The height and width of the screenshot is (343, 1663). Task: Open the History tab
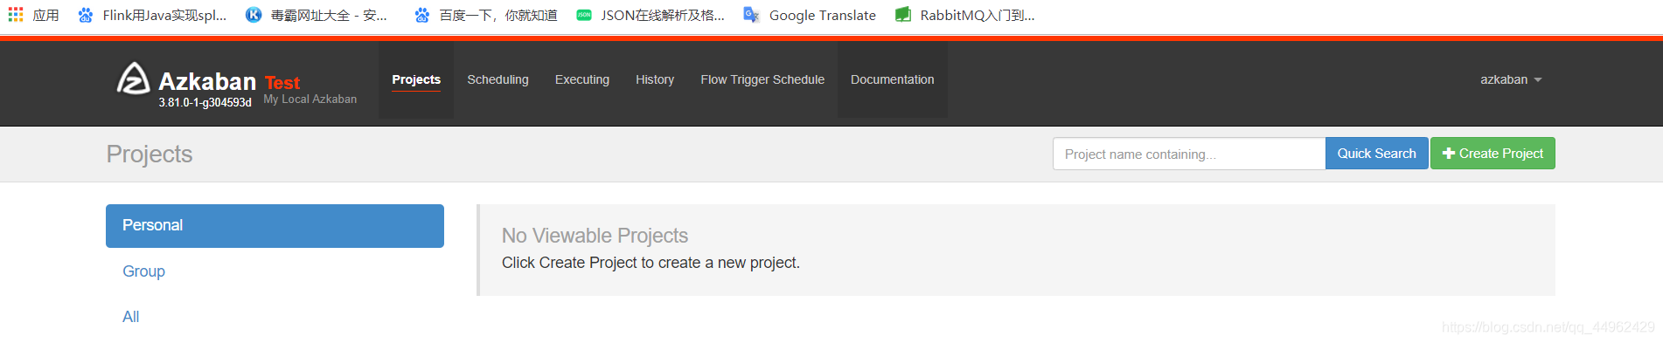click(x=655, y=79)
